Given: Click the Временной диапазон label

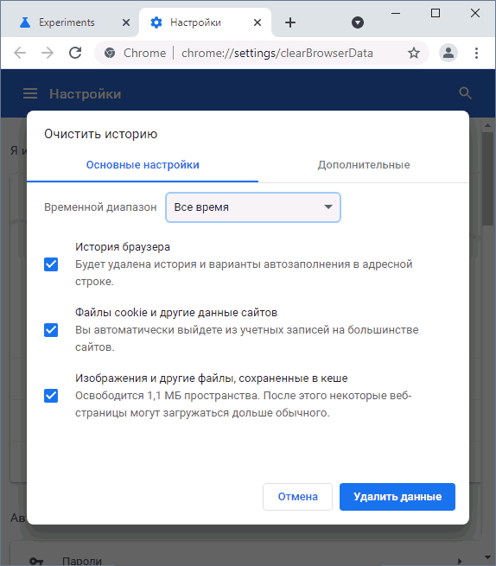Looking at the screenshot, I should 100,207.
